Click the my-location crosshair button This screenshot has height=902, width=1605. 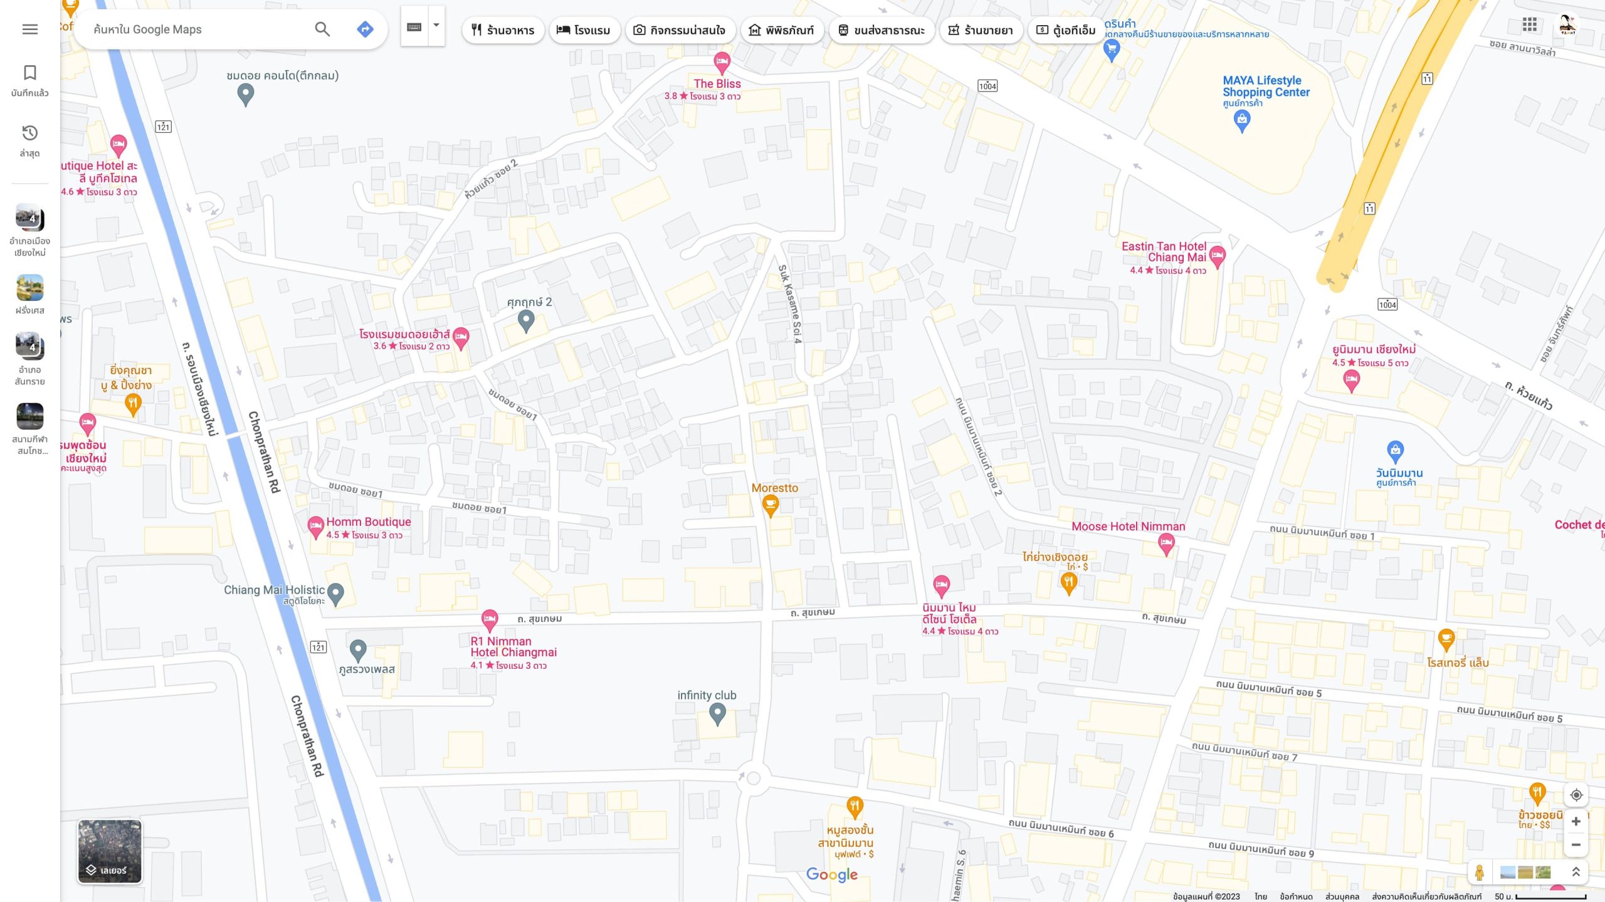1576,795
